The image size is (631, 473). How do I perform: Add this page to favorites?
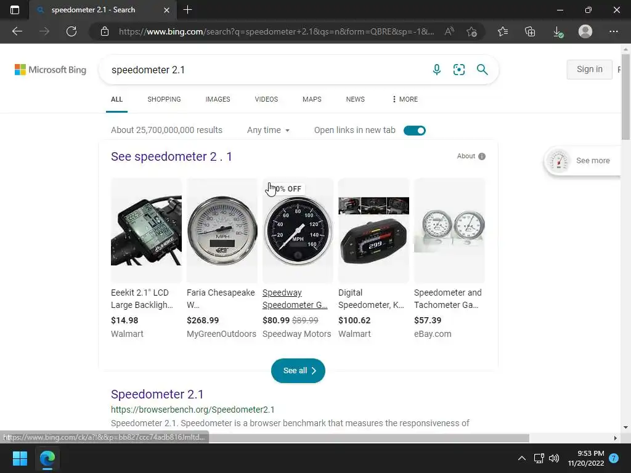tap(471, 31)
